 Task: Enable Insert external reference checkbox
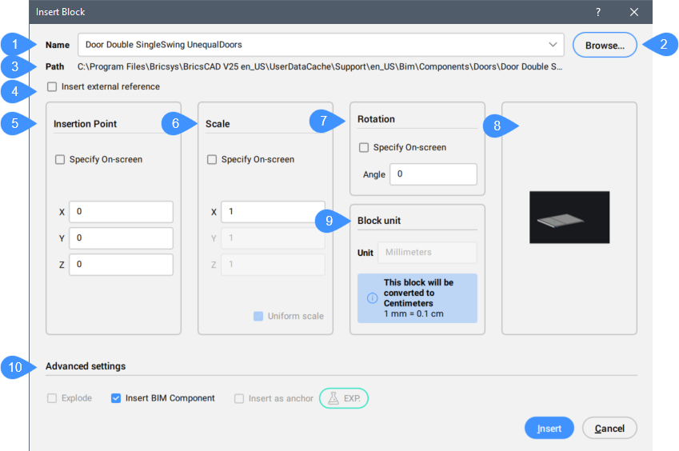coord(52,87)
